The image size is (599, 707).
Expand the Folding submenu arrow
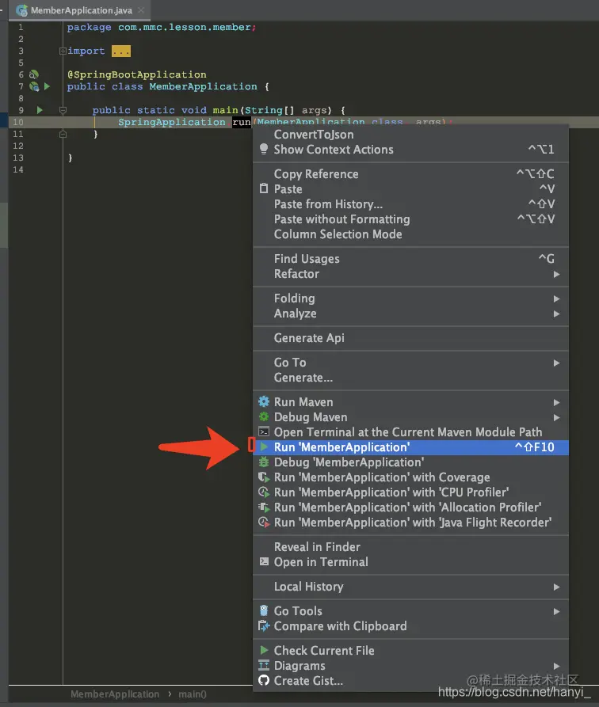point(556,298)
